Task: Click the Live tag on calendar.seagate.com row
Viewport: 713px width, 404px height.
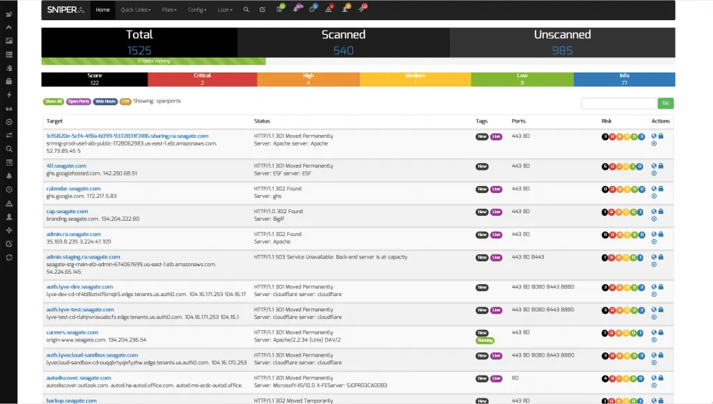Action: (496, 189)
